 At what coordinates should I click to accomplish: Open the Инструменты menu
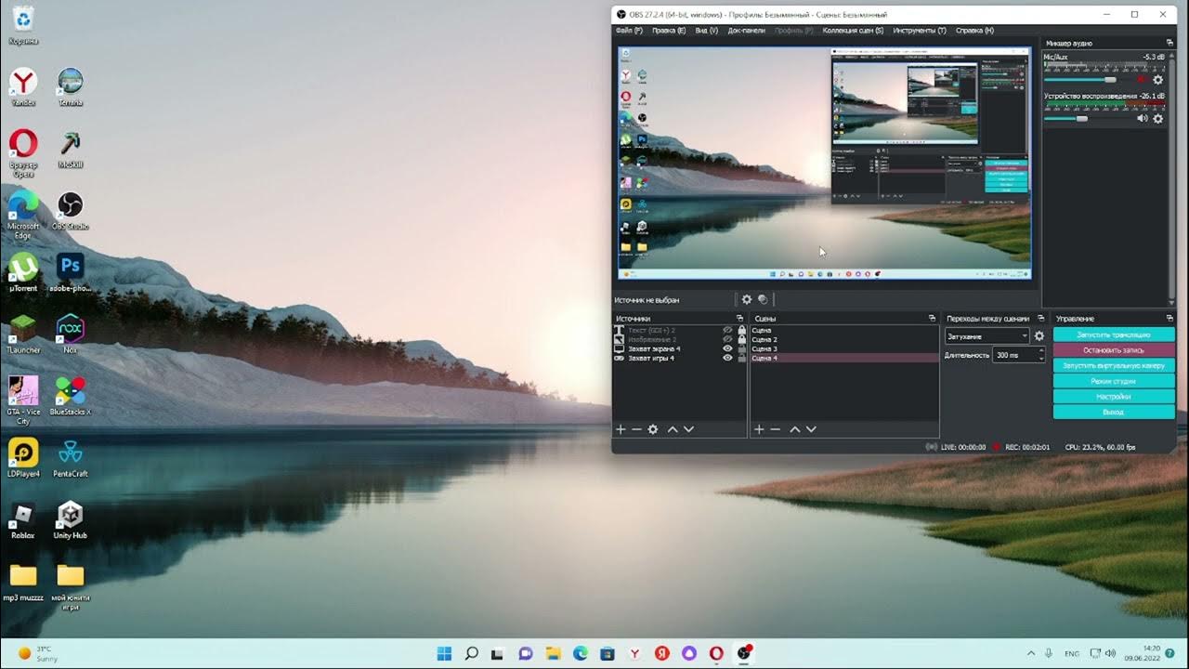(920, 31)
